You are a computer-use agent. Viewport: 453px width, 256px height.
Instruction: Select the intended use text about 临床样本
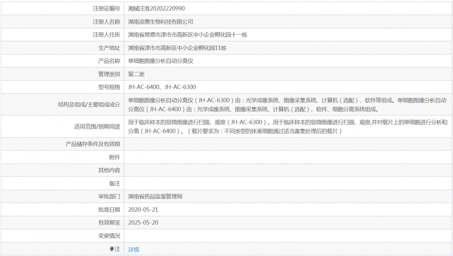288,127
